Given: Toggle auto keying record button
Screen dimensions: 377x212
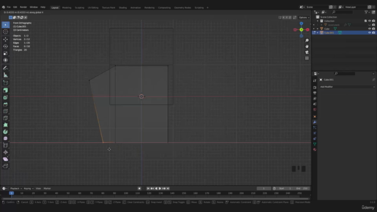Looking at the screenshot, I should point(139,188).
